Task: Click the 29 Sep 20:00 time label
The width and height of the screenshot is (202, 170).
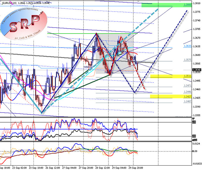Action: 135,168
